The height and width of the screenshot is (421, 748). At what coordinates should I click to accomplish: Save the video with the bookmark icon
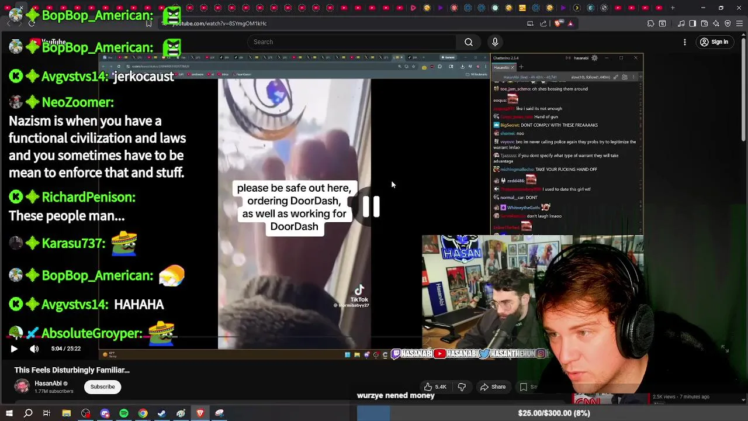[x=524, y=387]
